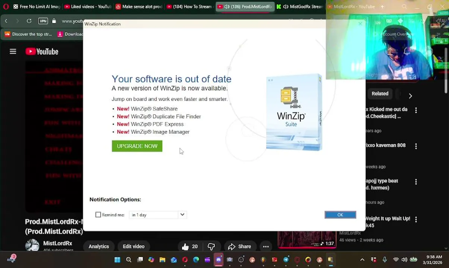
Task: Open the Opera menu icon
Action: (6, 7)
